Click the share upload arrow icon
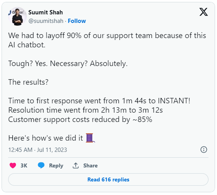The width and height of the screenshot is (217, 195). (x=76, y=165)
